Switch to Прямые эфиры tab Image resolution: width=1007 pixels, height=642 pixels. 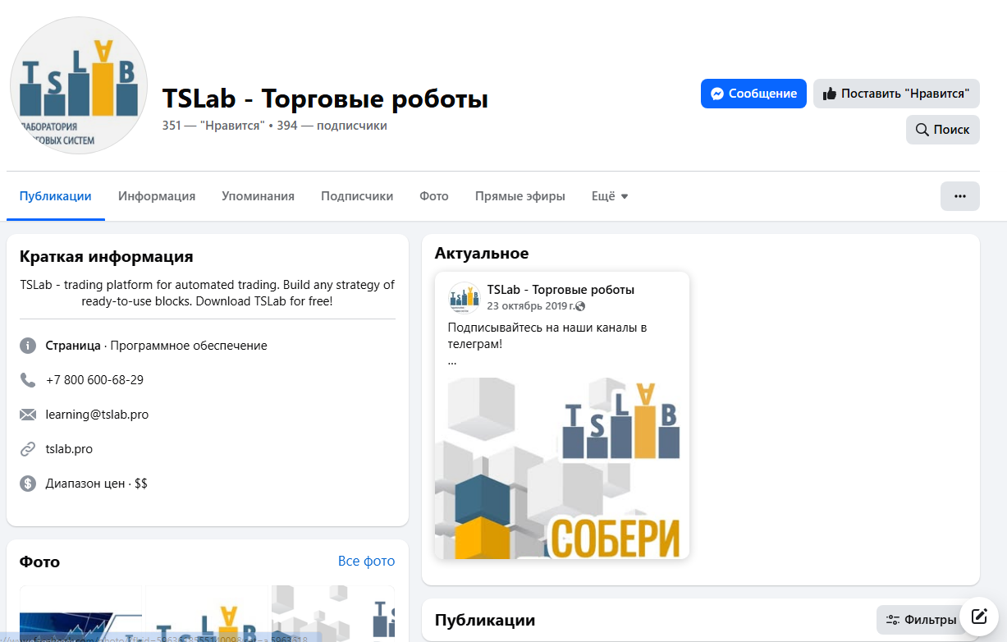pos(520,196)
